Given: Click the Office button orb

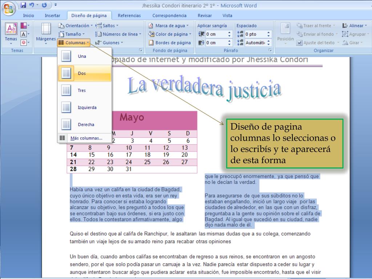Looking at the screenshot, I should (9, 9).
